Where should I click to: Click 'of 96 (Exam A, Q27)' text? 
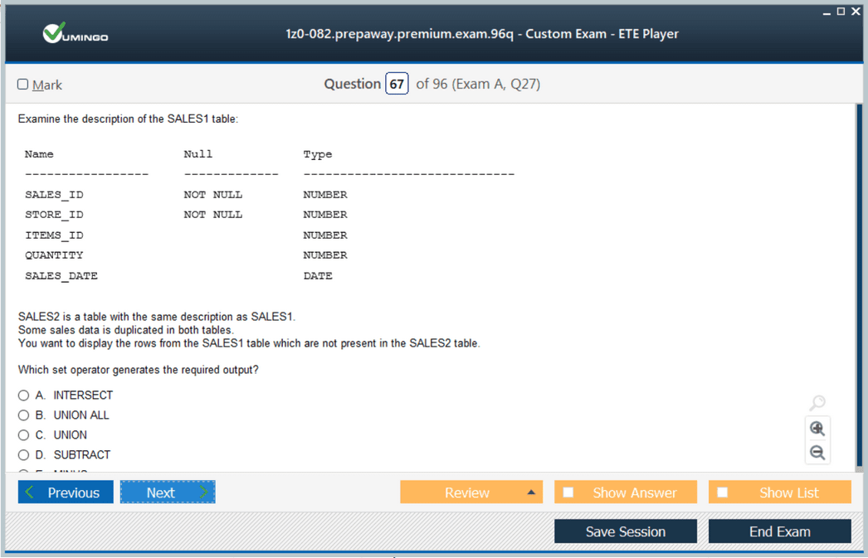coord(478,84)
